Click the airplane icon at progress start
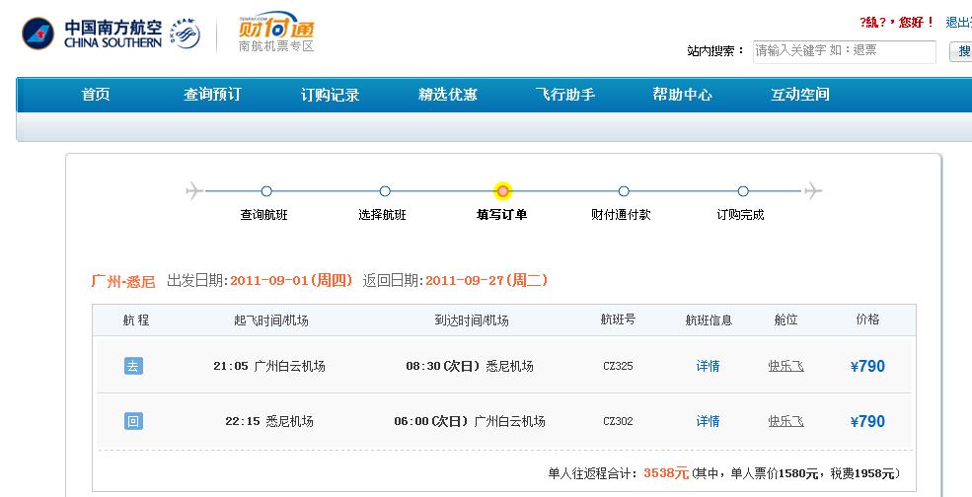The height and width of the screenshot is (497, 972). (x=194, y=190)
